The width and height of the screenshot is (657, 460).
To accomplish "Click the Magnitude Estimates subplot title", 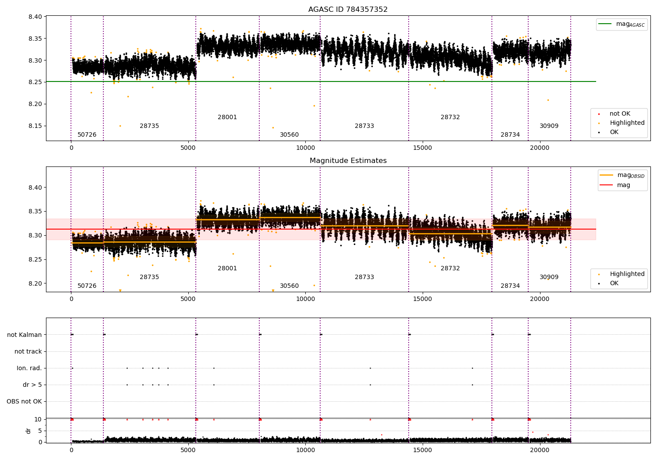I will tap(348, 161).
